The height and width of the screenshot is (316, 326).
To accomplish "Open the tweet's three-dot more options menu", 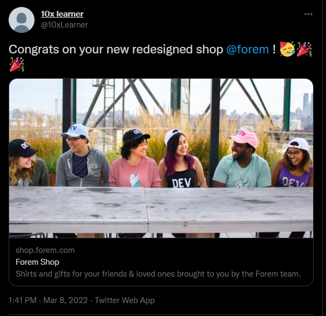I will point(308,14).
